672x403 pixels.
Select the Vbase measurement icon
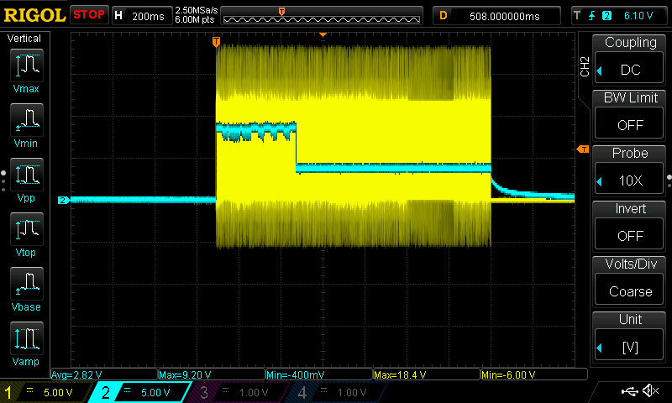(x=27, y=284)
